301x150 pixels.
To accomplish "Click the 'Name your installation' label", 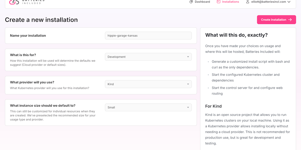I will coord(28,36).
